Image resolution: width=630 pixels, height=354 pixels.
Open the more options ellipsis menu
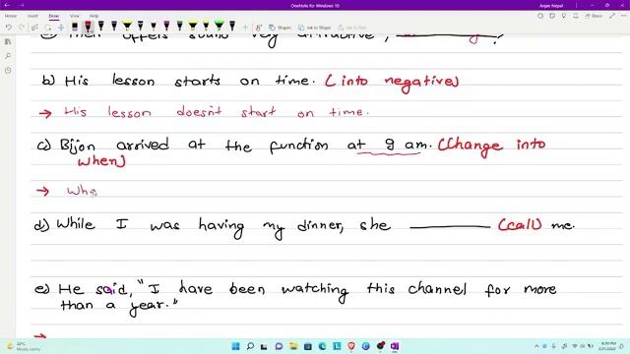pos(623,16)
